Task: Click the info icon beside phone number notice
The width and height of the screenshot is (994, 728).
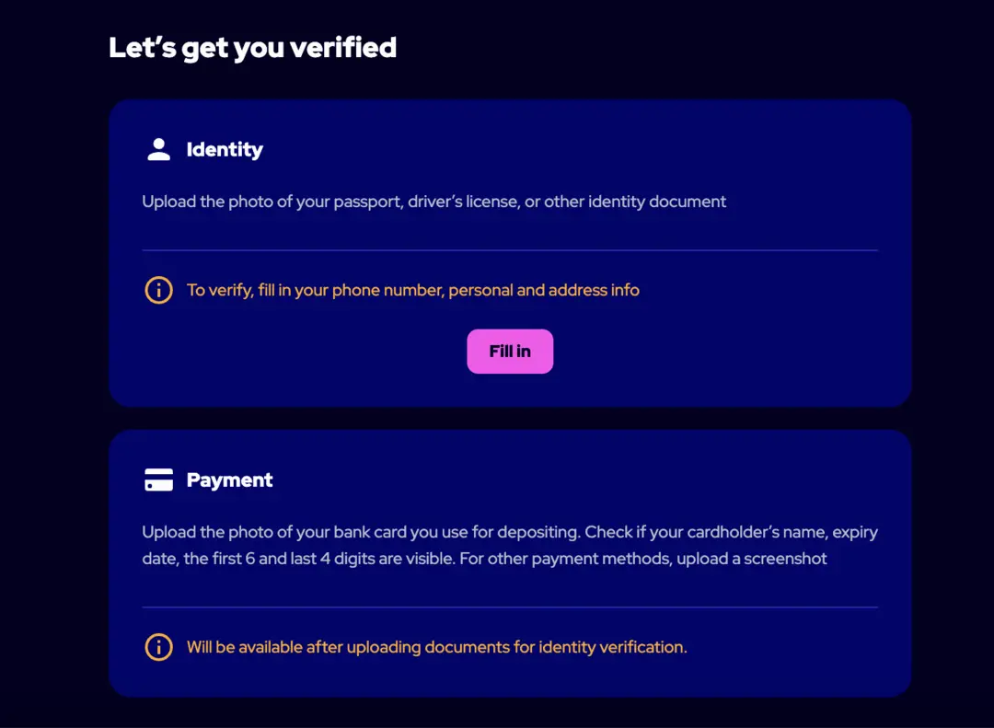Action: coord(158,291)
